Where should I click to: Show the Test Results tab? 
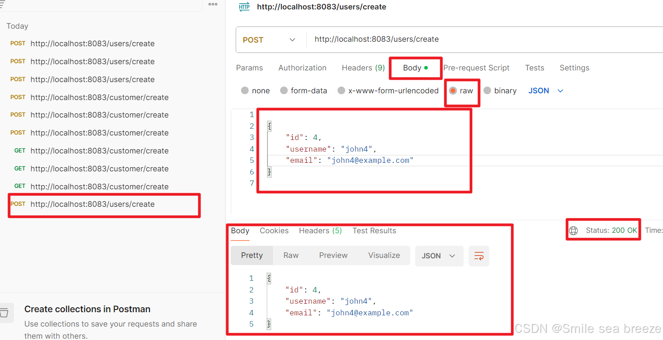tap(374, 231)
